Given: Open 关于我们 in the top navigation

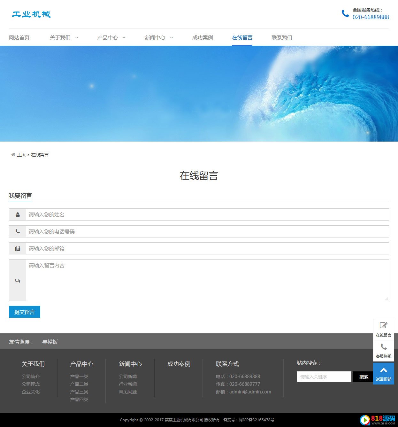Looking at the screenshot, I should tap(60, 38).
